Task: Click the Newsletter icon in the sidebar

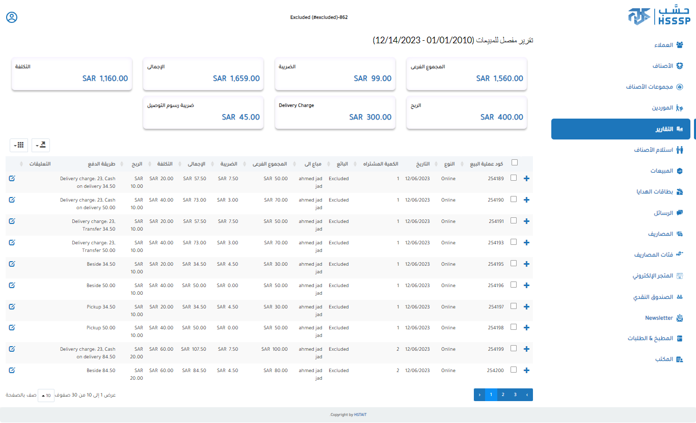Action: [x=679, y=318]
